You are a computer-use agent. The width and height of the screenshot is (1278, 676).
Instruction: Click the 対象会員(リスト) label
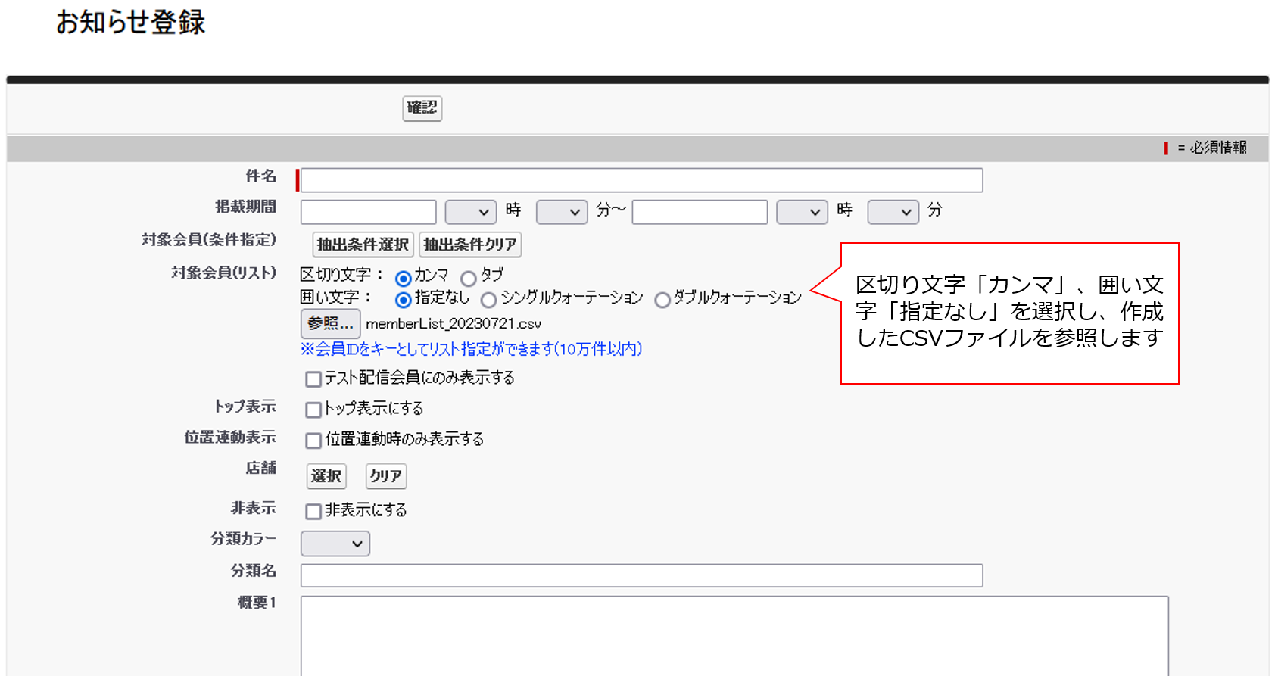[x=223, y=273]
